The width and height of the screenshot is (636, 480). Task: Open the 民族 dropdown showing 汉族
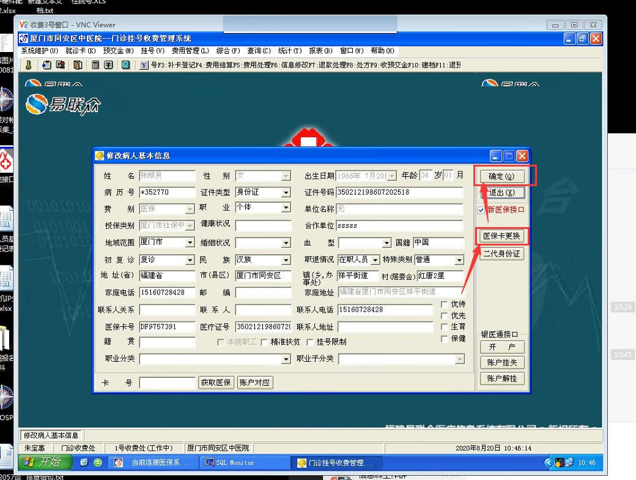click(286, 260)
